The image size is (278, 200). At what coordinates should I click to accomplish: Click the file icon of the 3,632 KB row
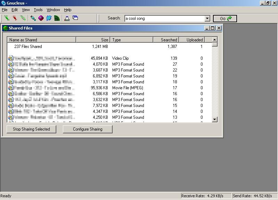click(11, 100)
